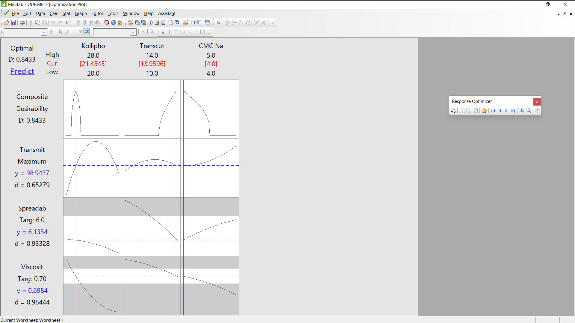Image resolution: width=575 pixels, height=323 pixels.
Task: Expand the second empty toolbar combo box
Action: point(133,32)
